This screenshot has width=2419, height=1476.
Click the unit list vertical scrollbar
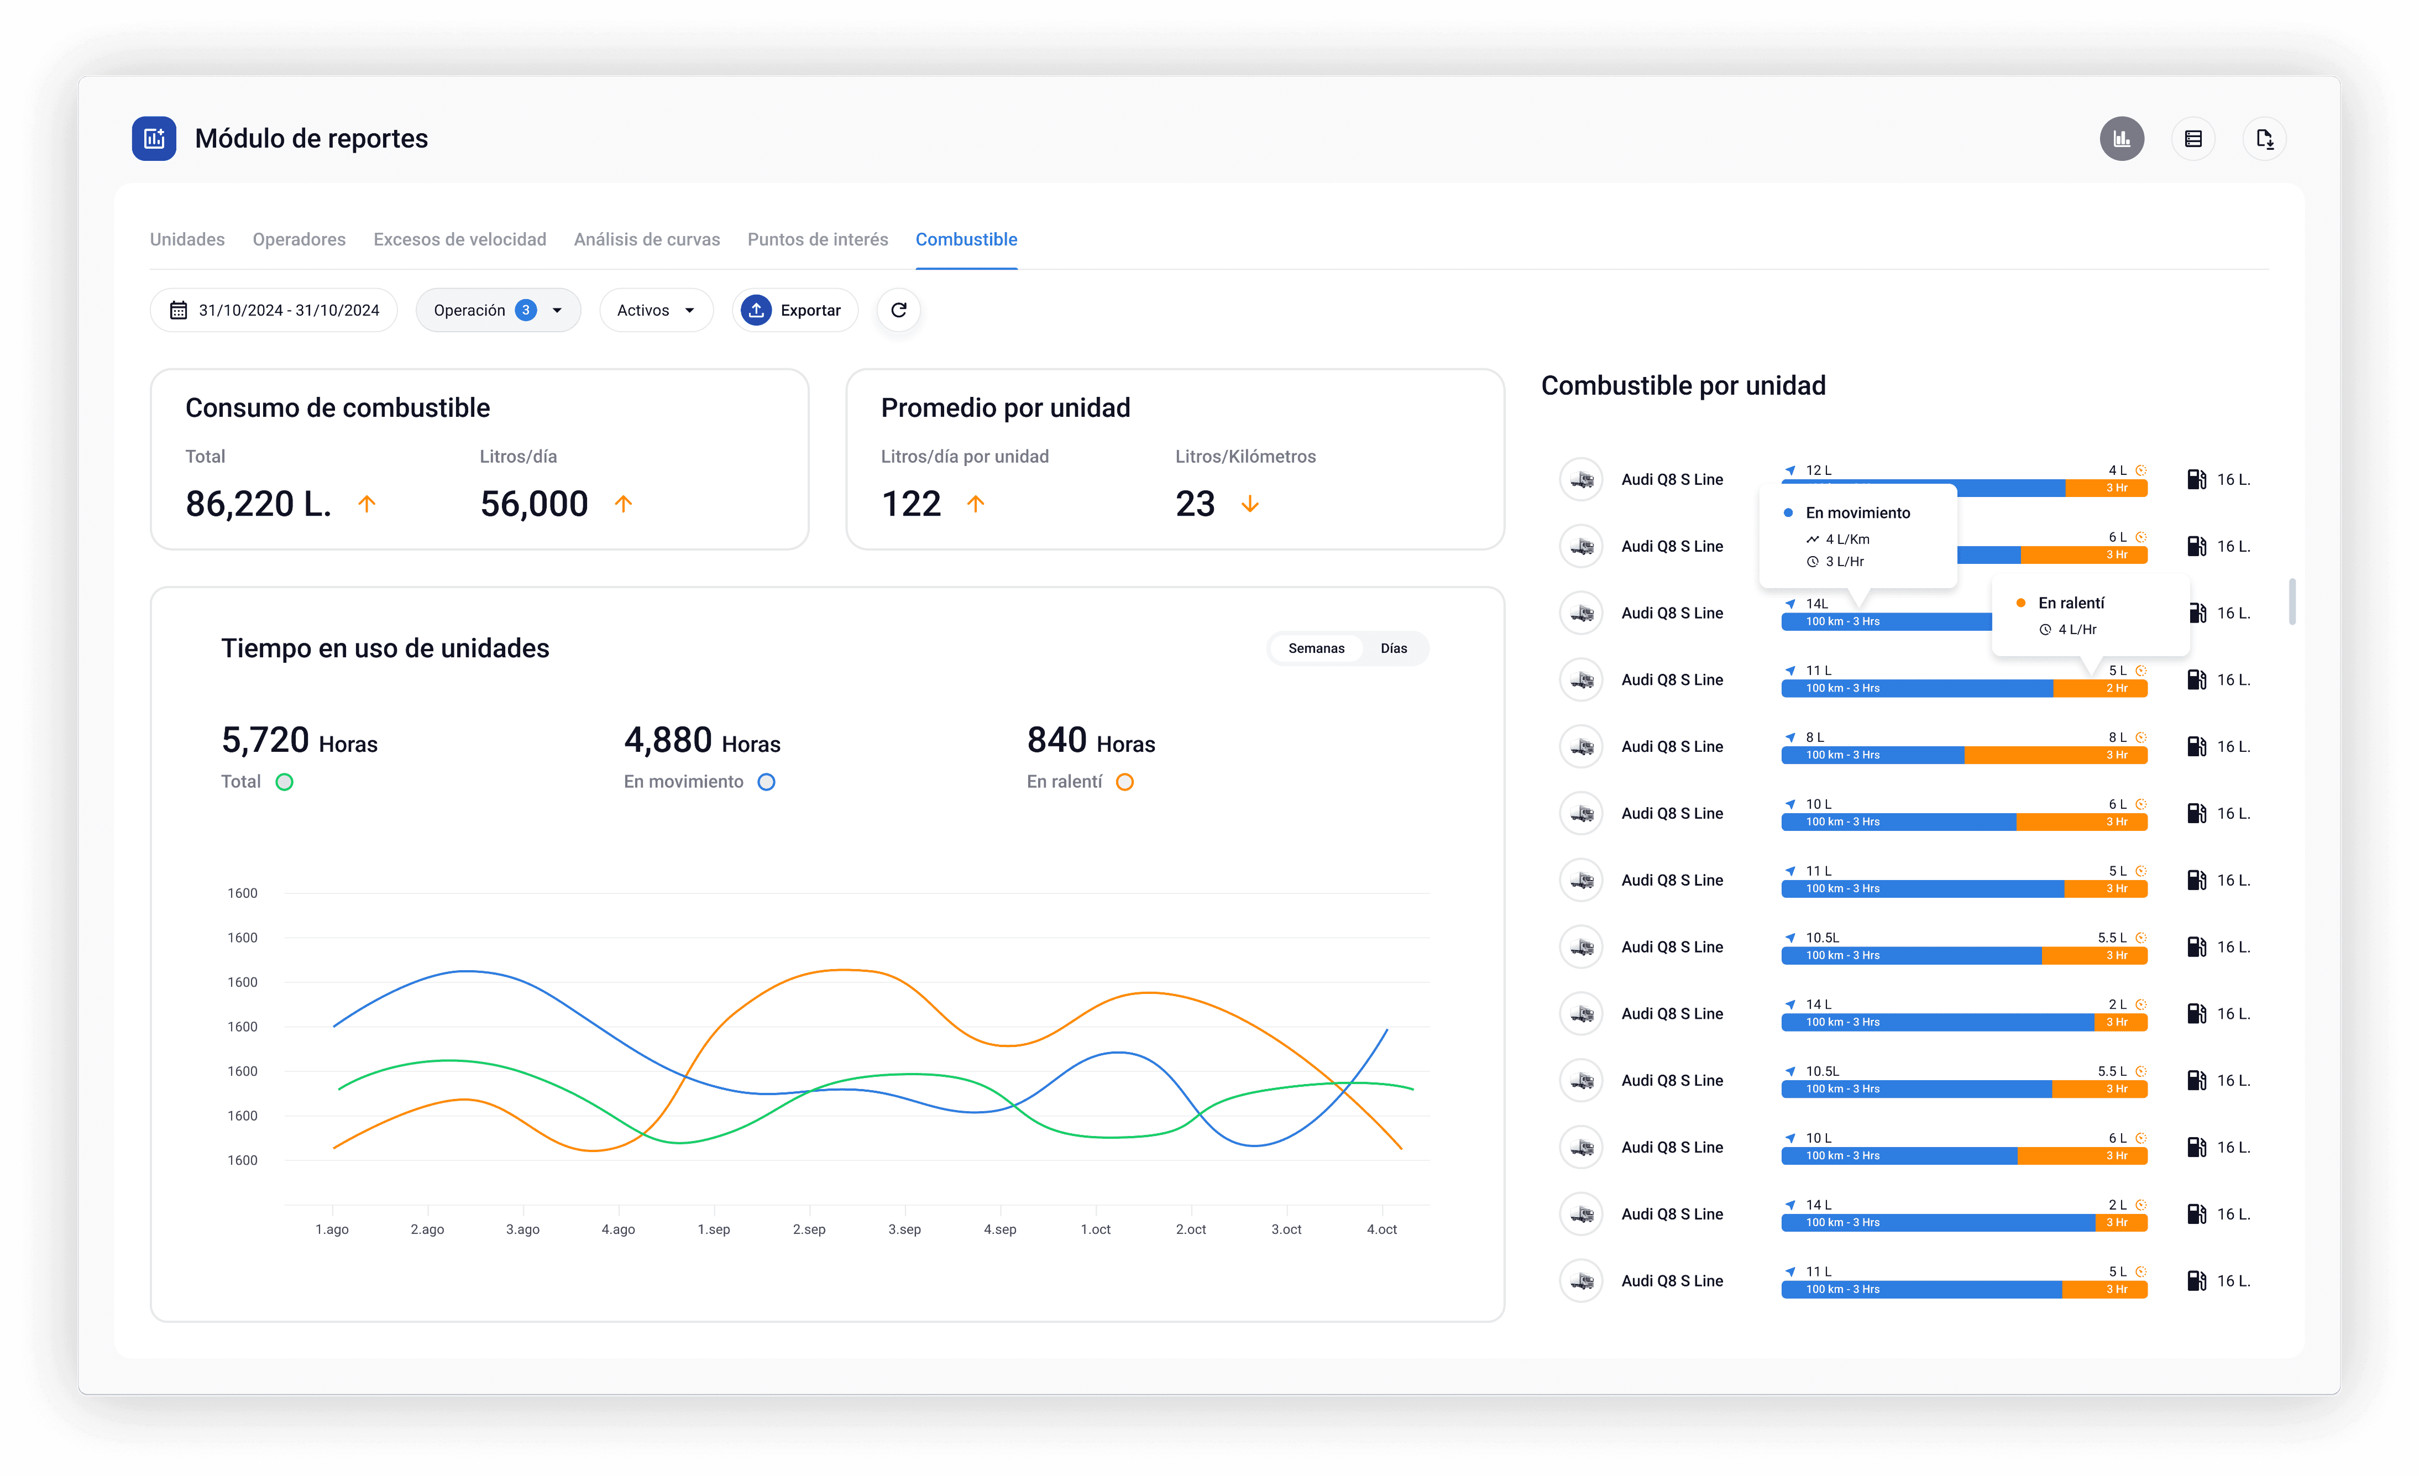[x=2292, y=601]
